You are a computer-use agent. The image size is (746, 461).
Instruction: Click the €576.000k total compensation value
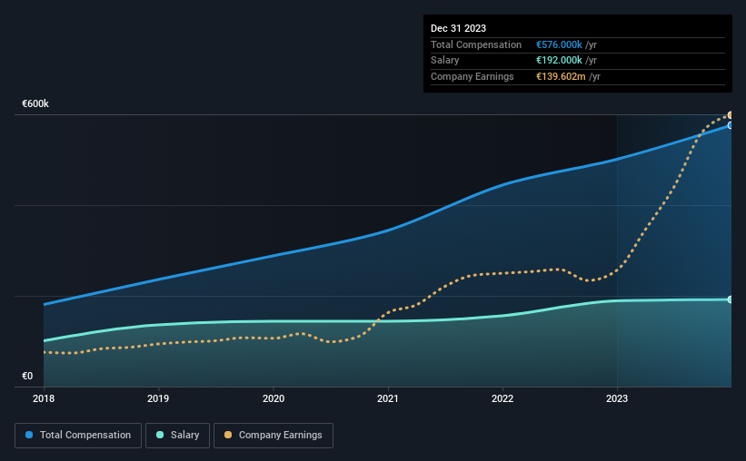click(x=559, y=44)
